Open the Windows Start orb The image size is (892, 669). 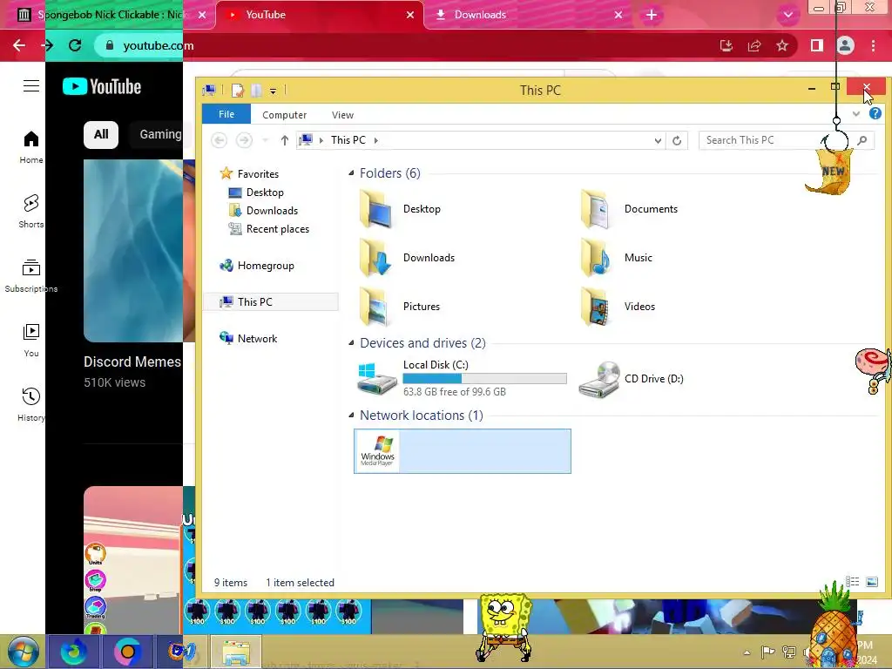(x=23, y=652)
